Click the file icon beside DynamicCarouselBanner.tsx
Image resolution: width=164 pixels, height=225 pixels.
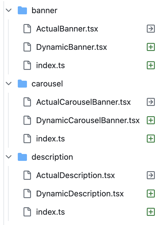[27, 120]
